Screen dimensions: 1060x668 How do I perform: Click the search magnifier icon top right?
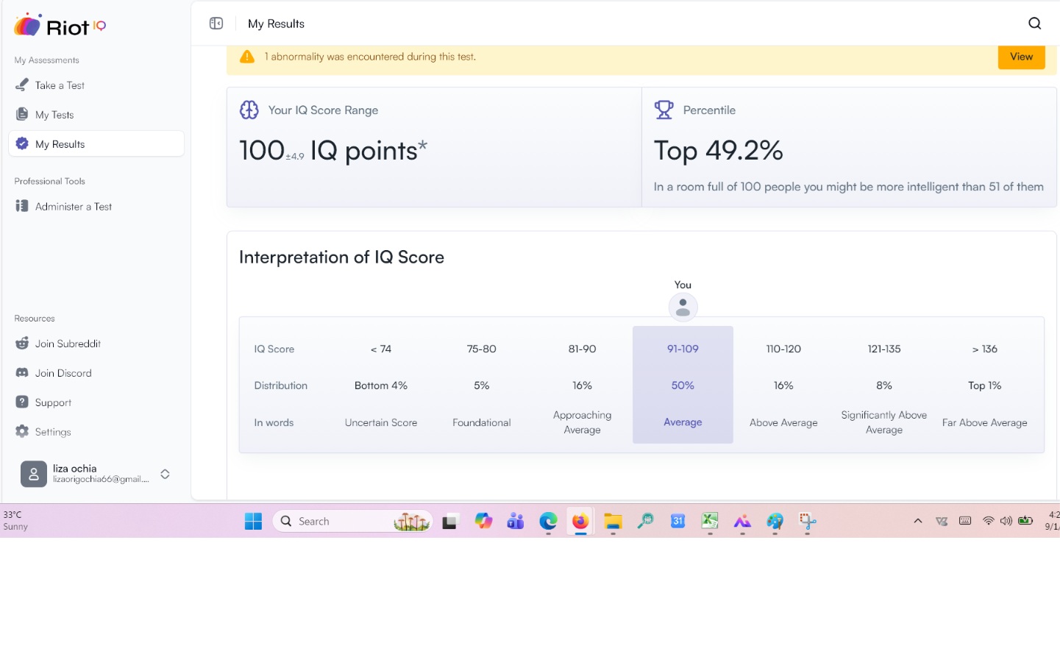[x=1034, y=24]
